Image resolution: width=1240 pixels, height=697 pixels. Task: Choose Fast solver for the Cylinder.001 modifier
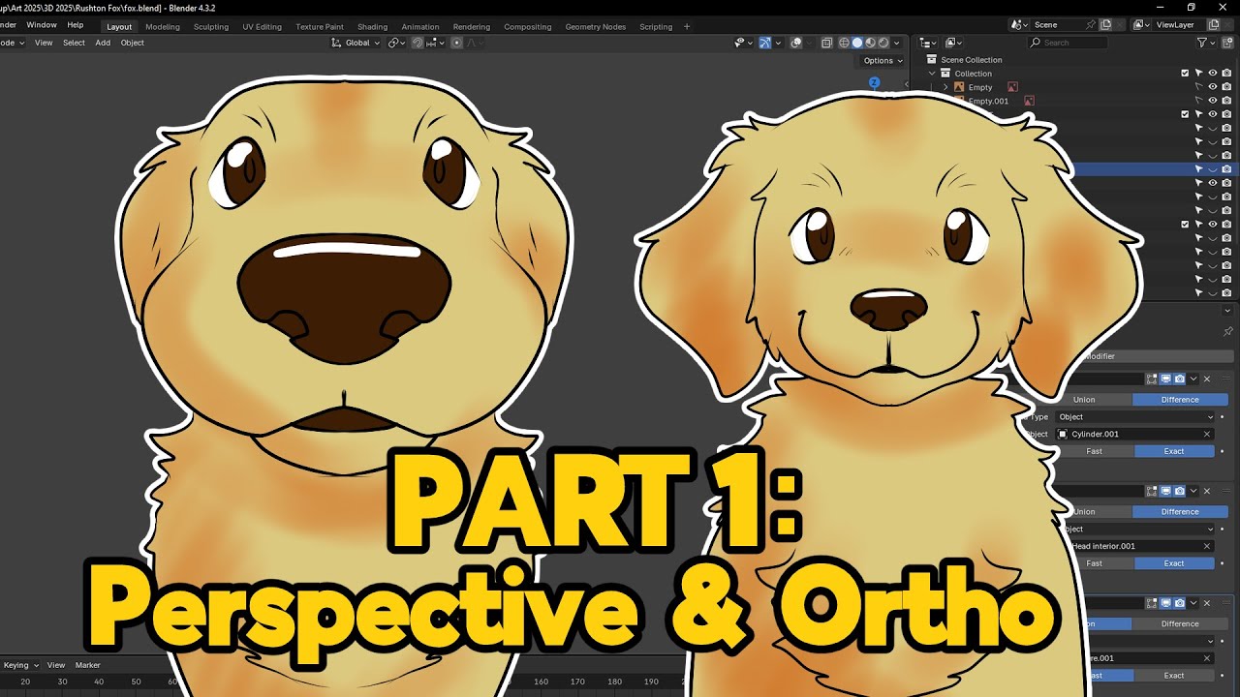[1094, 451]
